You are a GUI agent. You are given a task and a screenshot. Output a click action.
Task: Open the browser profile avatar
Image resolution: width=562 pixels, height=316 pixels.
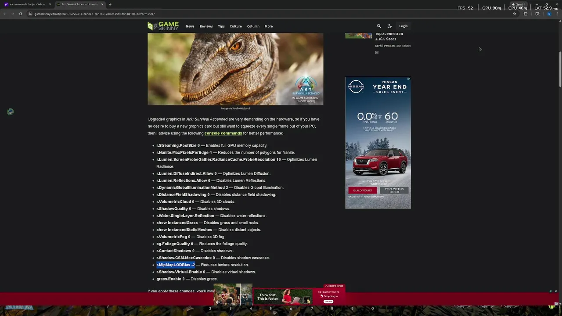tap(549, 14)
